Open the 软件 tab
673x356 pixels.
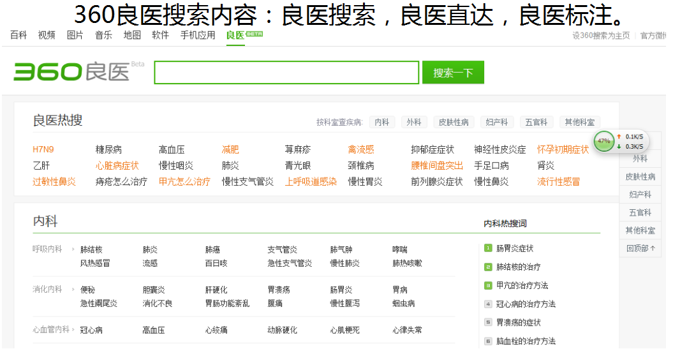tap(161, 35)
